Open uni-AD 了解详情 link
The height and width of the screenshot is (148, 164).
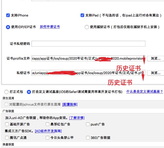77,118
